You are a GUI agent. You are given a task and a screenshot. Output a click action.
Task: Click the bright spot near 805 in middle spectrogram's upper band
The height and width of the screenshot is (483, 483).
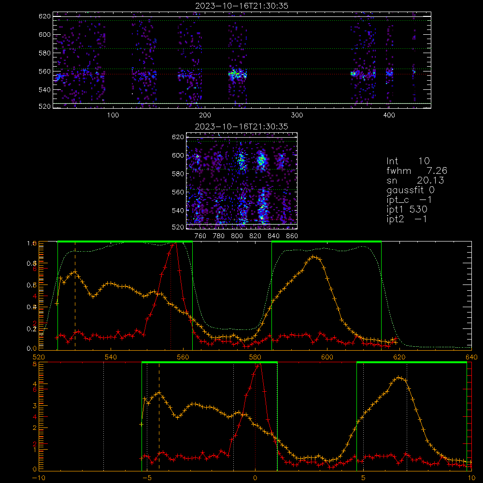click(x=241, y=160)
